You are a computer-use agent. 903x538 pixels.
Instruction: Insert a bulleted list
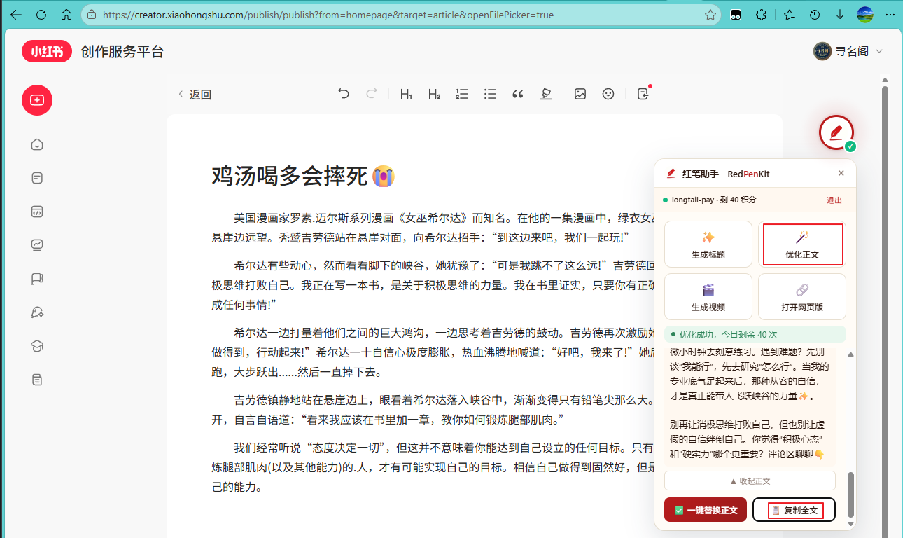[x=490, y=94]
